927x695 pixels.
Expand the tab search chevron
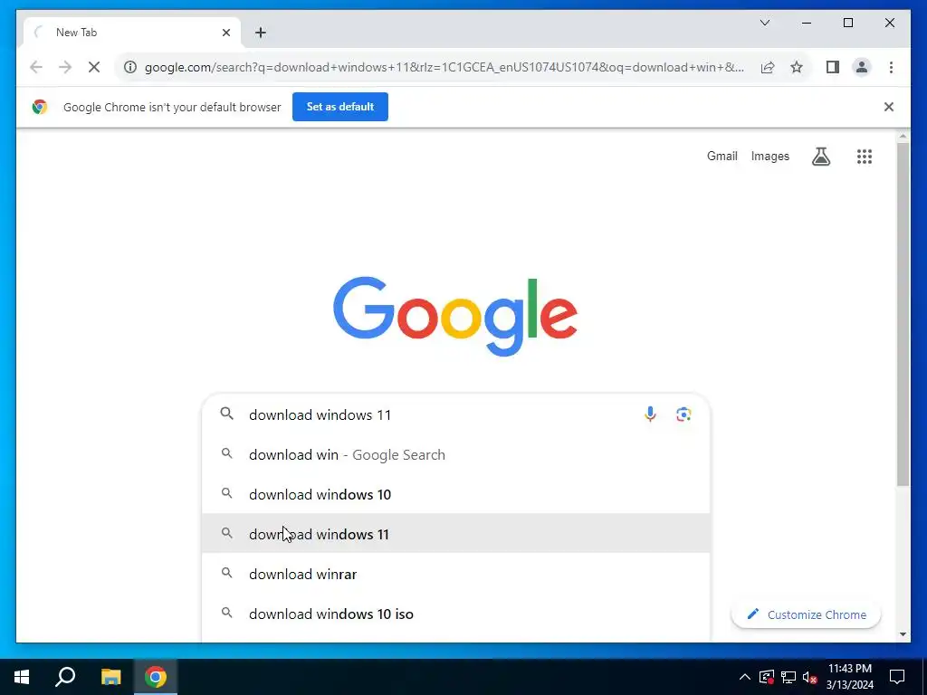(764, 23)
